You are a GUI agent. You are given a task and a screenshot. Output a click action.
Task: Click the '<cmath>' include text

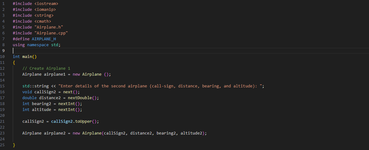43,21
